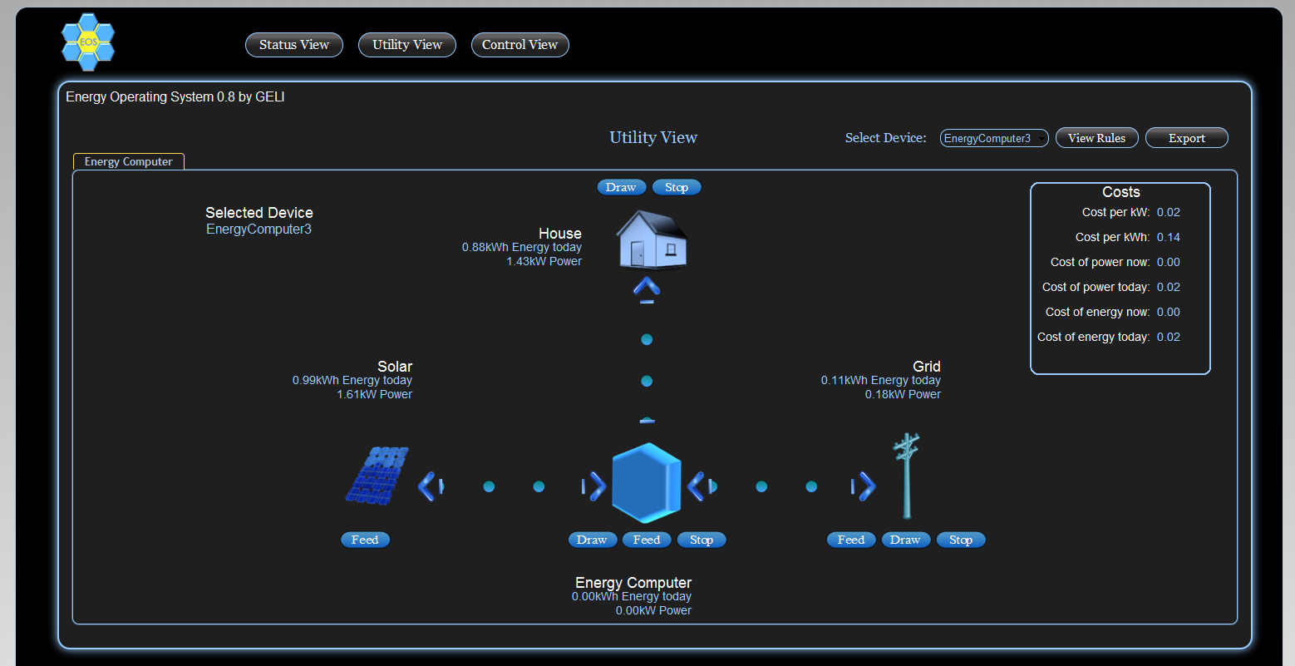Viewport: 1295px width, 666px height.
Task: Click the House Stop button
Action: click(677, 187)
